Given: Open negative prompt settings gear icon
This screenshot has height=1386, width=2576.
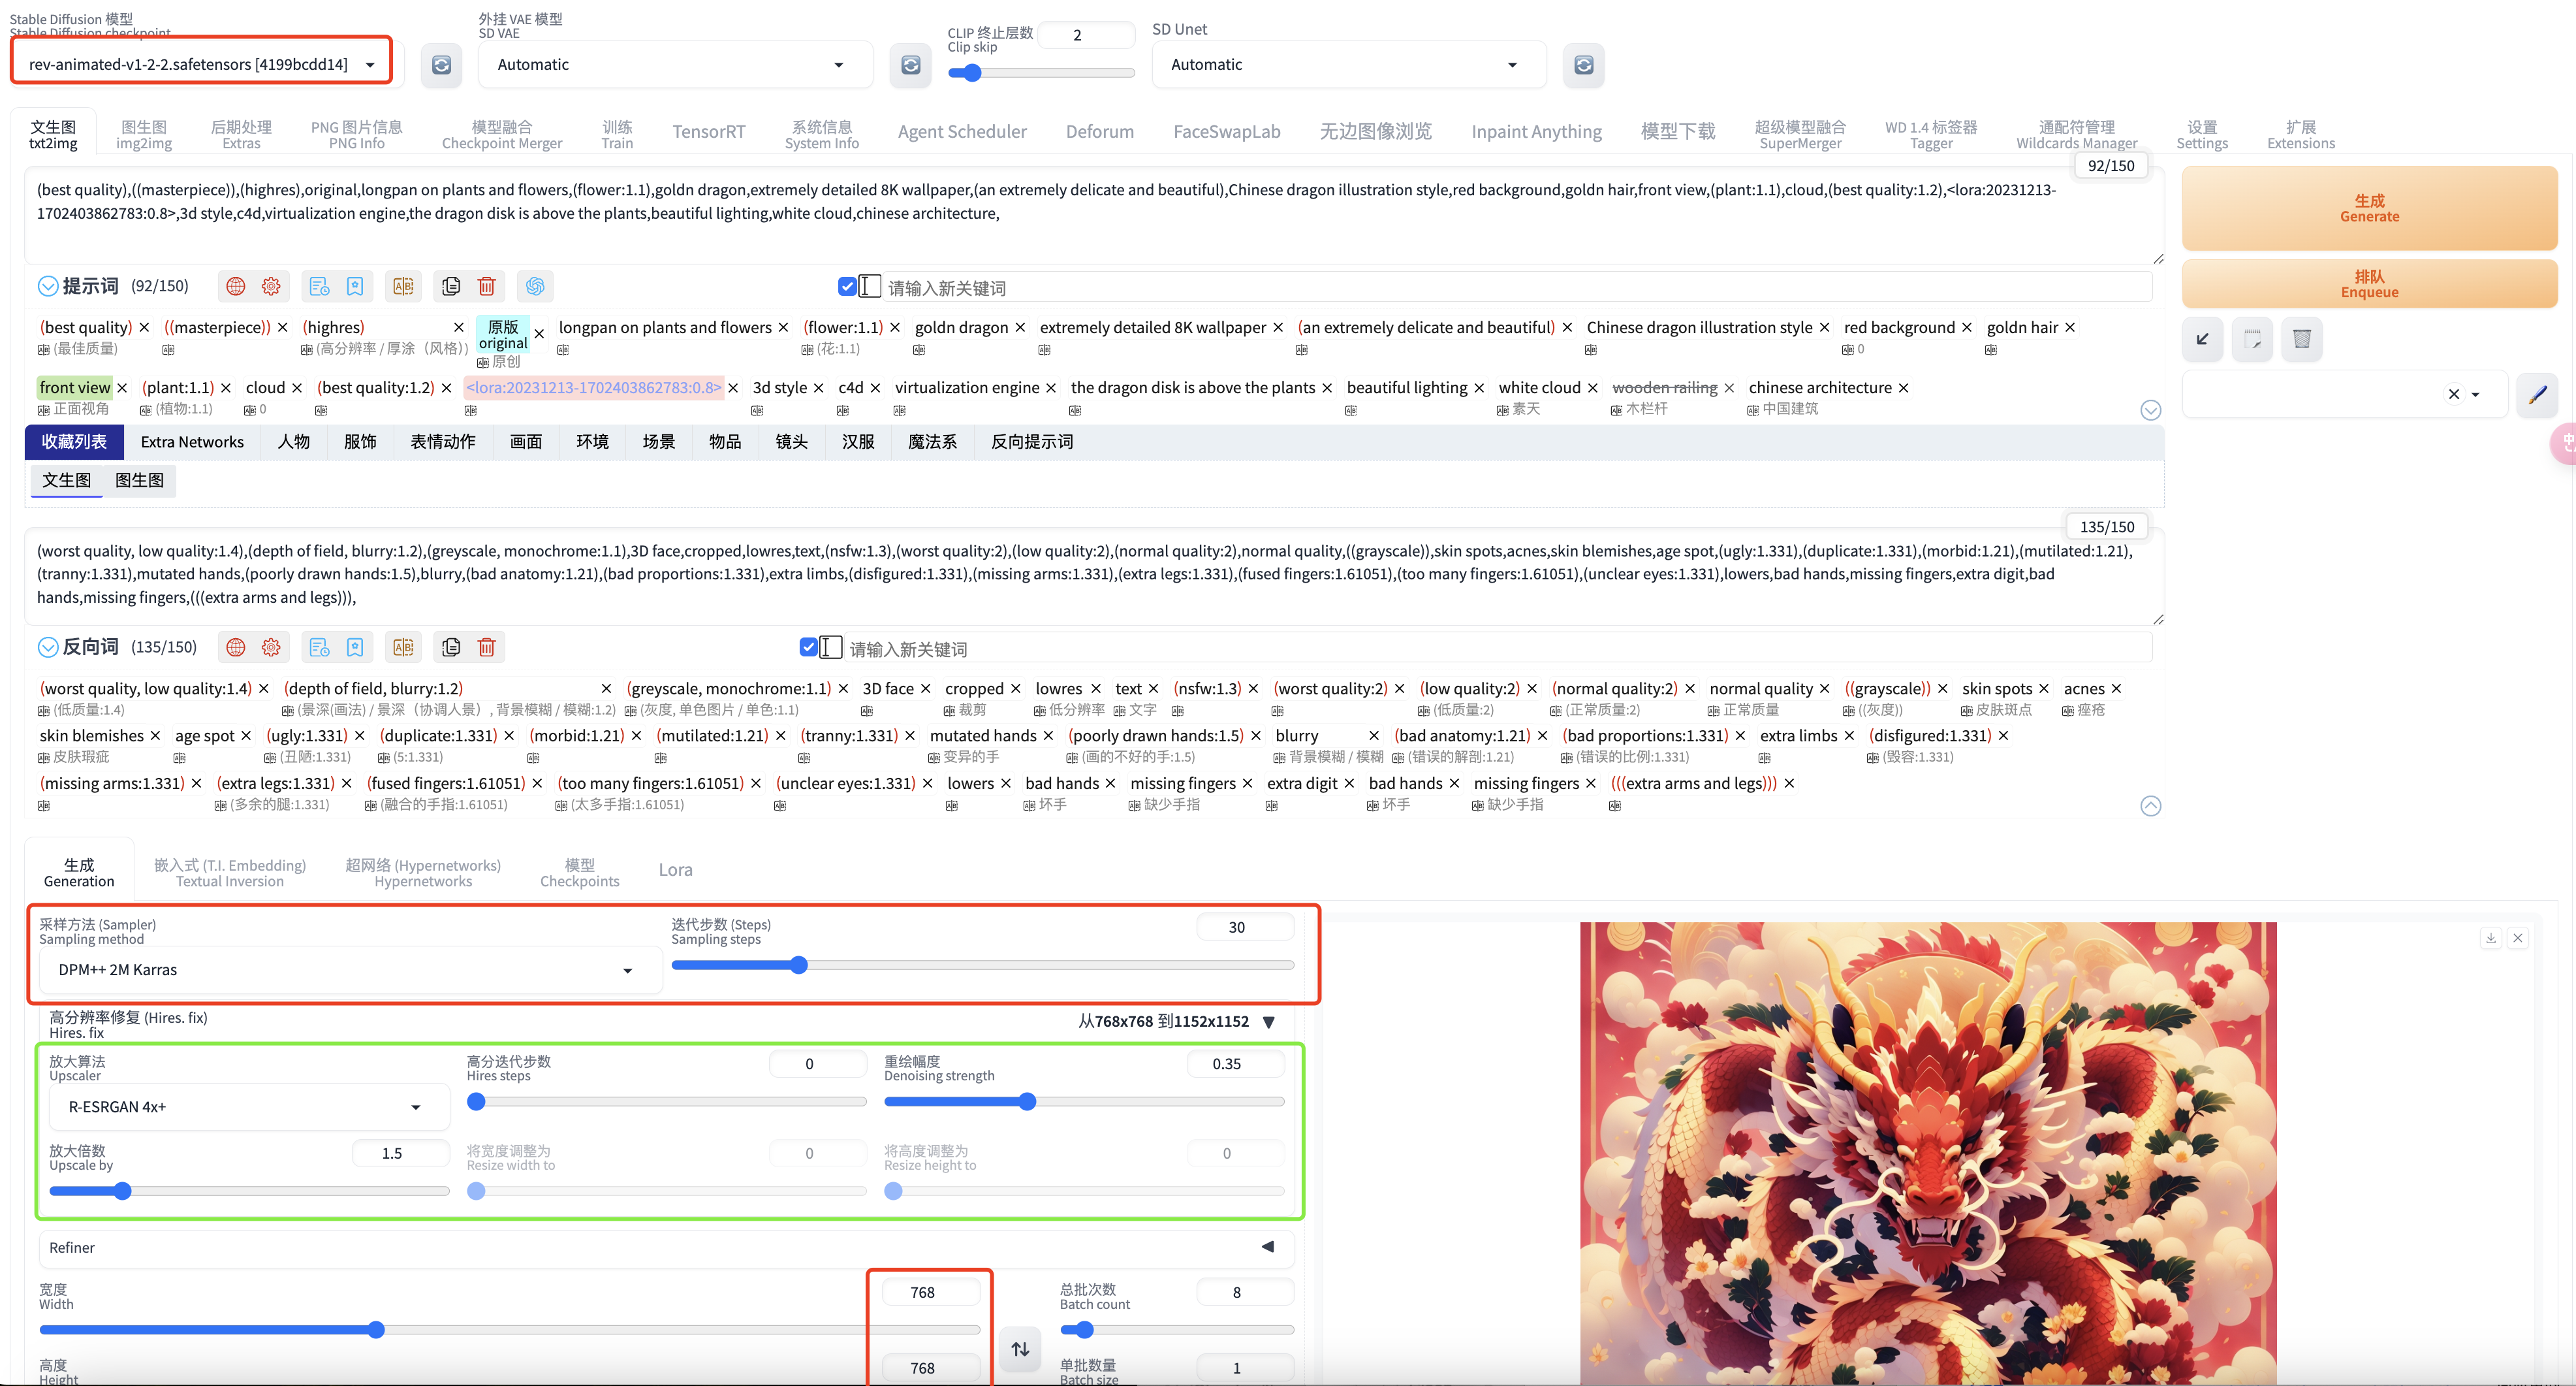Looking at the screenshot, I should coord(271,647).
